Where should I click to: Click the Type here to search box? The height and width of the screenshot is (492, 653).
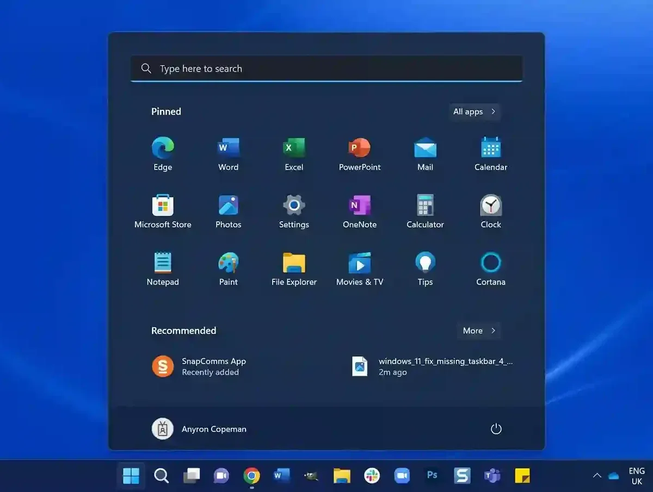point(326,68)
